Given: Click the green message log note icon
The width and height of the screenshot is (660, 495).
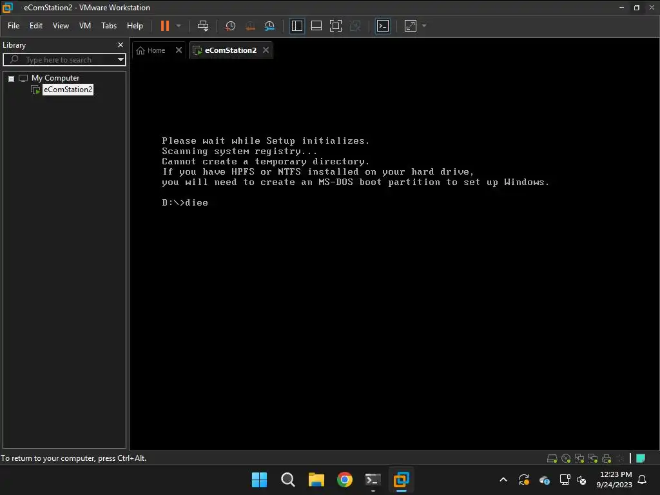Looking at the screenshot, I should [641, 458].
